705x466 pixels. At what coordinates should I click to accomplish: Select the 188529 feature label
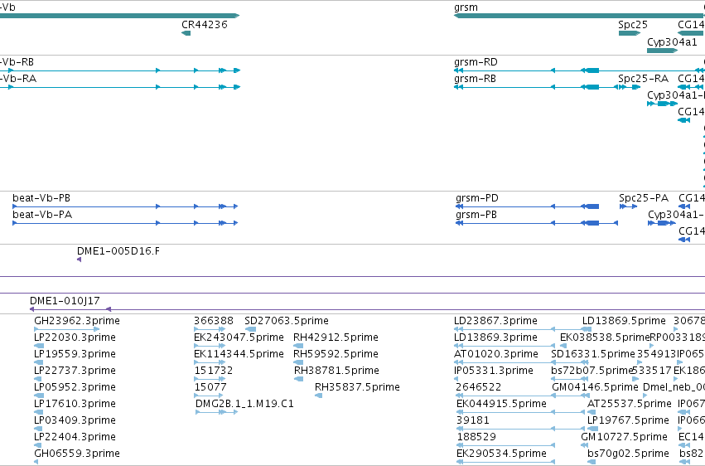point(476,437)
